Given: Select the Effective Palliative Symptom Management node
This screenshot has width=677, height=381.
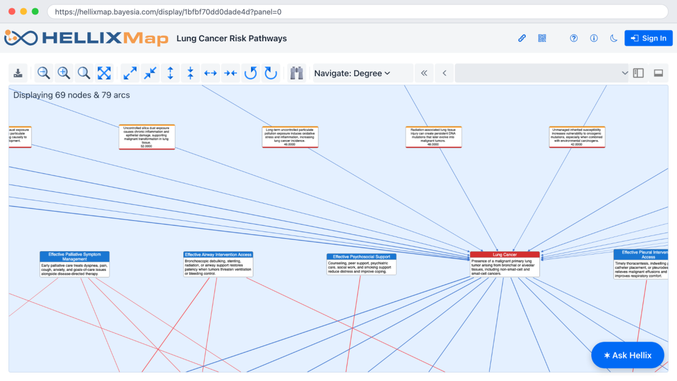Looking at the screenshot, I should (x=74, y=264).
